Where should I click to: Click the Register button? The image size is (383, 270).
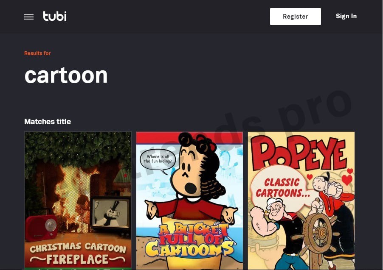tap(295, 17)
